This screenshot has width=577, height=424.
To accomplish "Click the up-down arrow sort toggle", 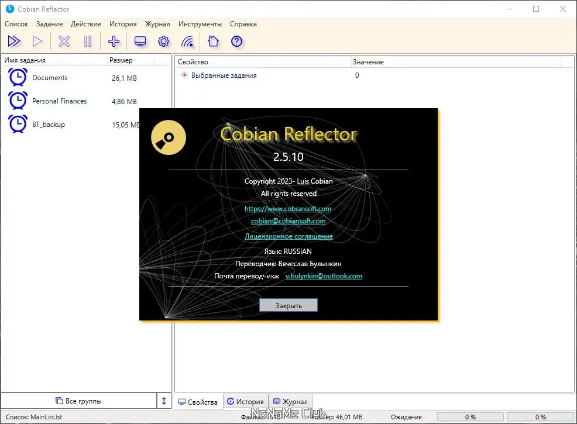I will 164,401.
